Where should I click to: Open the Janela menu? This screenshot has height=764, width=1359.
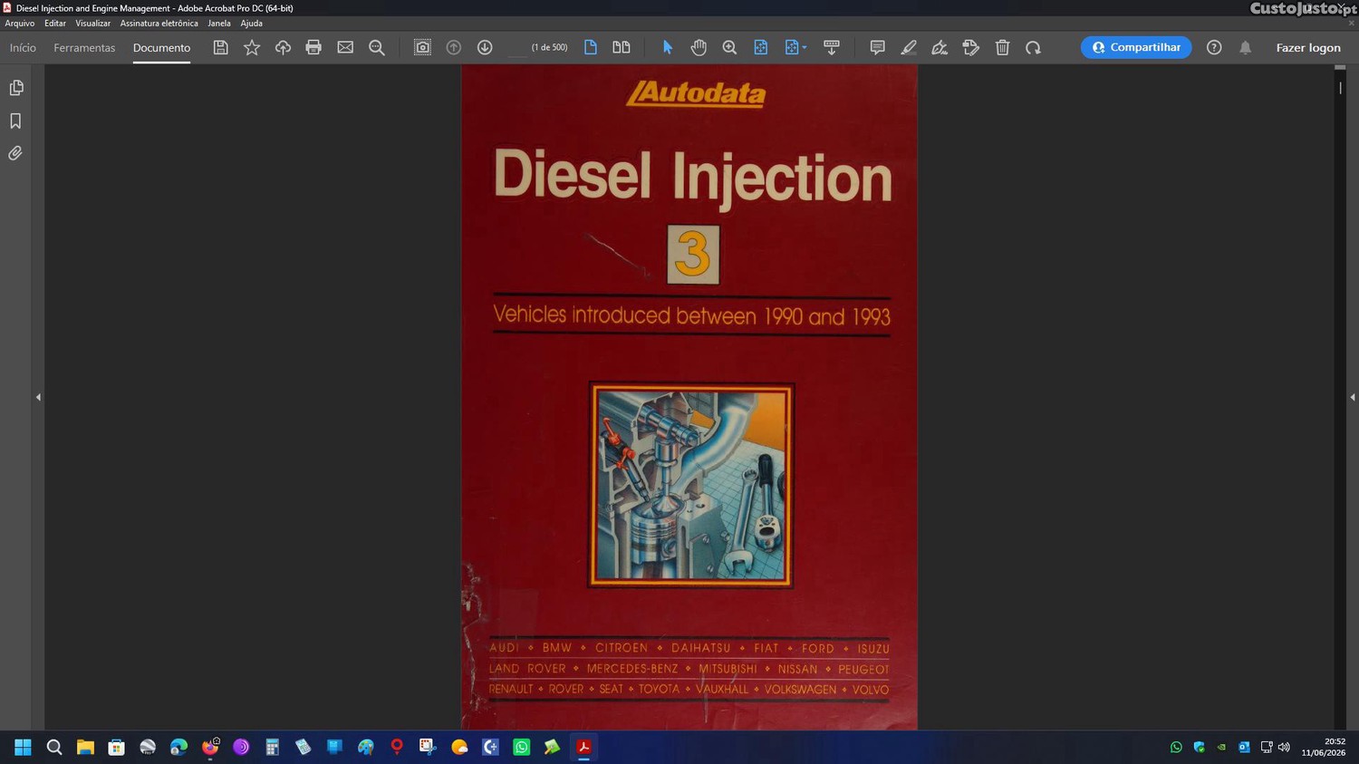(219, 24)
